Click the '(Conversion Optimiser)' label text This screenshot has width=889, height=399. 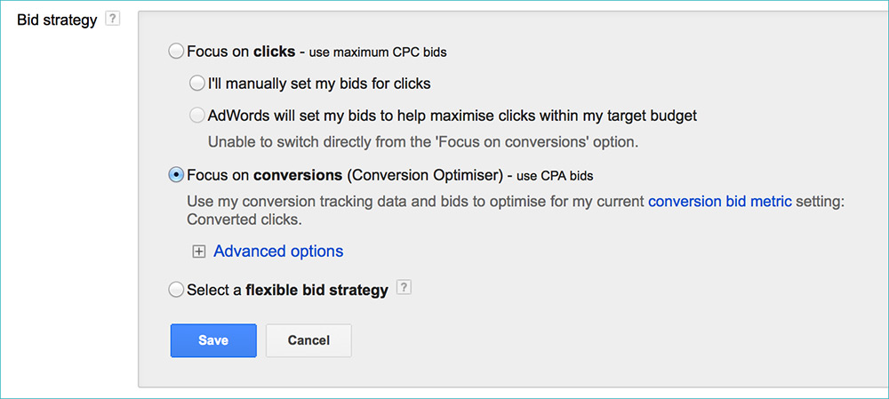425,176
